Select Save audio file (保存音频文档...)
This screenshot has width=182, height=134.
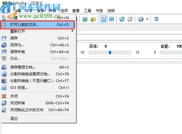(x=38, y=67)
